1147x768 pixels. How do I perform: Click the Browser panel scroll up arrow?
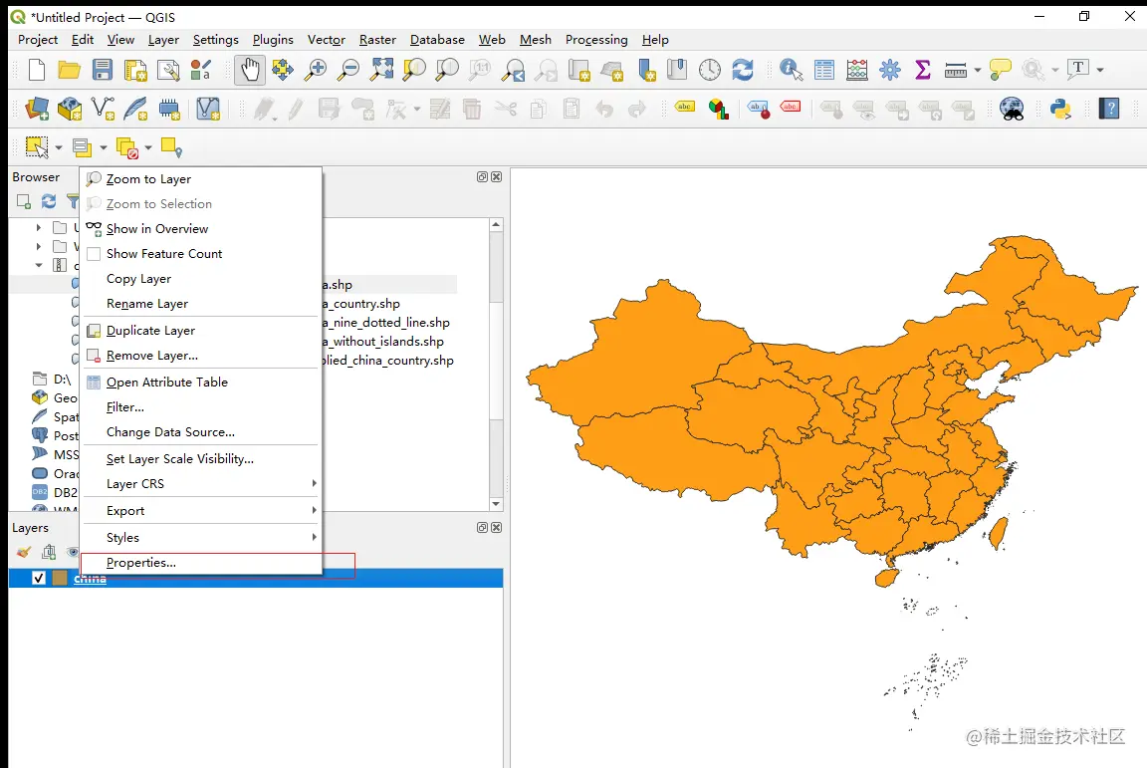pos(496,225)
